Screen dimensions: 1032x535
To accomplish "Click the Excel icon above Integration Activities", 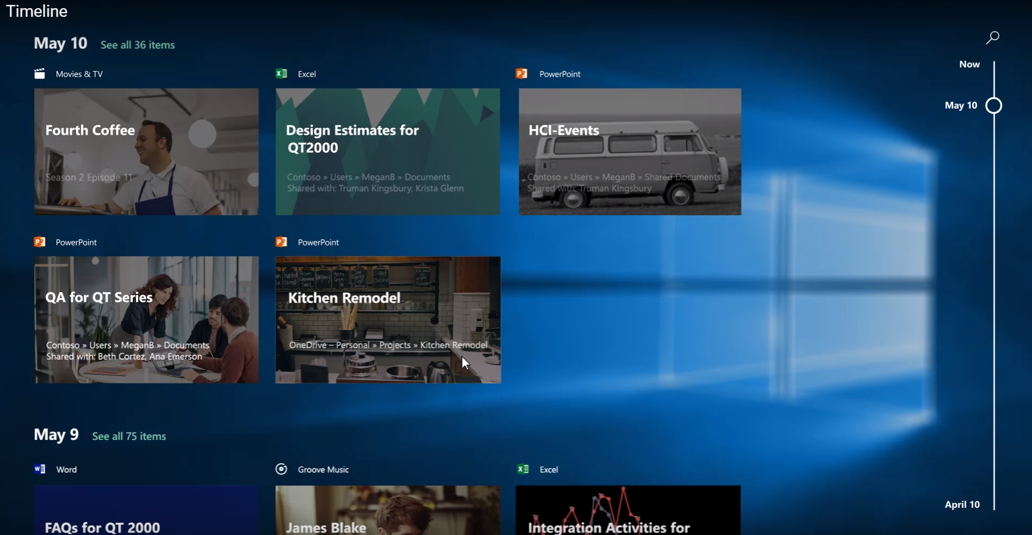I will [523, 469].
